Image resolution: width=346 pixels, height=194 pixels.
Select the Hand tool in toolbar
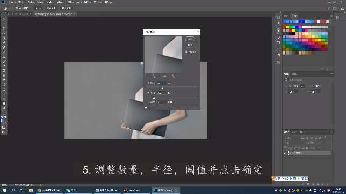click(x=4, y=103)
